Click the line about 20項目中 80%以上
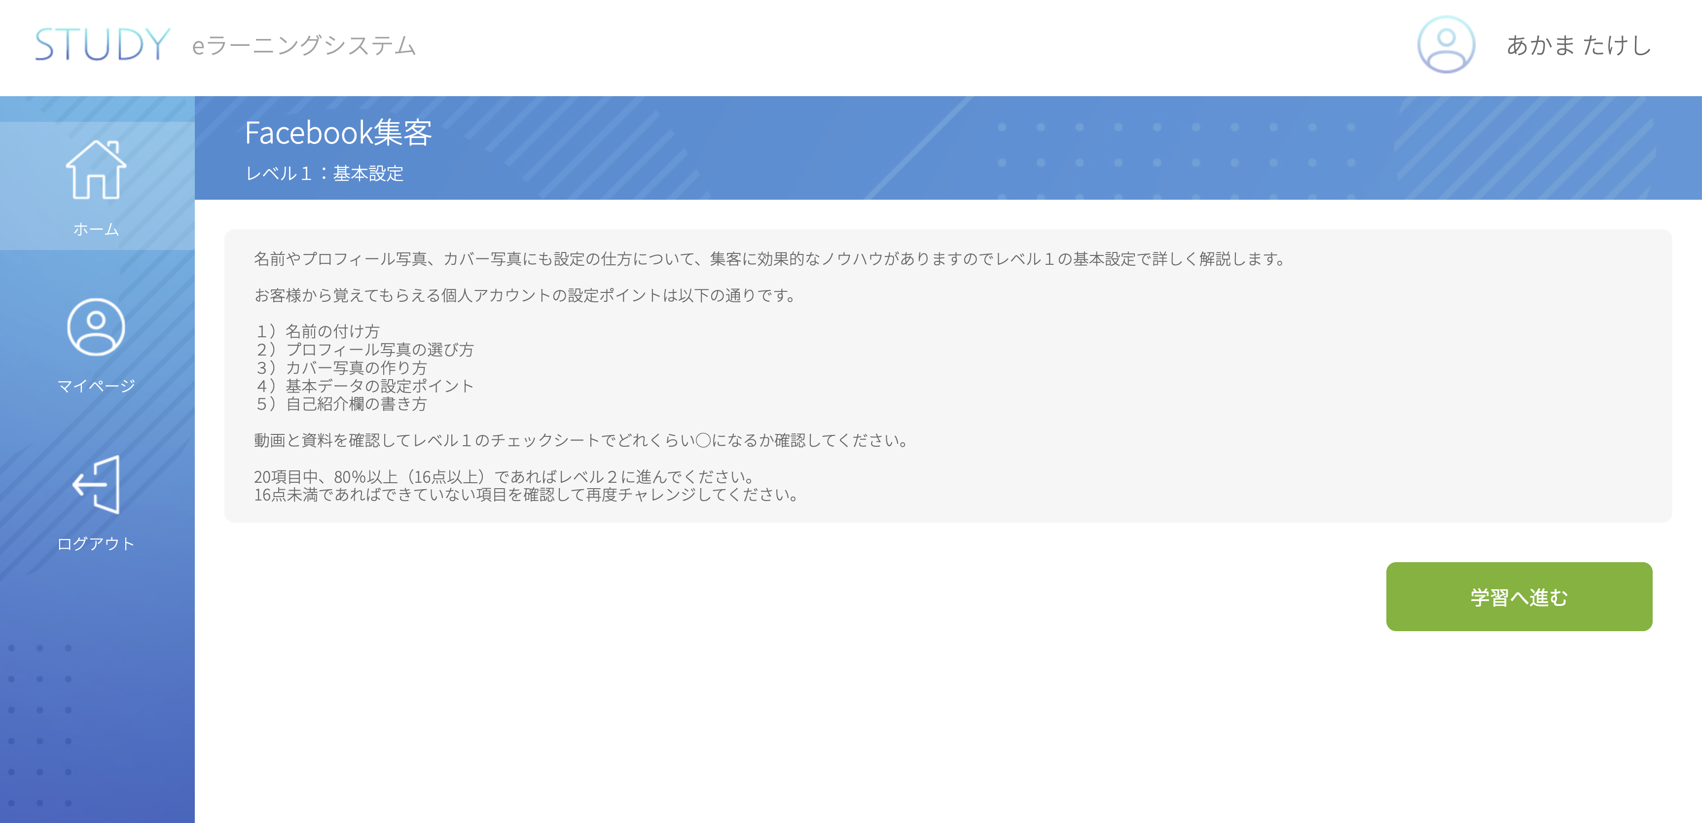The height and width of the screenshot is (823, 1702). coord(505,476)
